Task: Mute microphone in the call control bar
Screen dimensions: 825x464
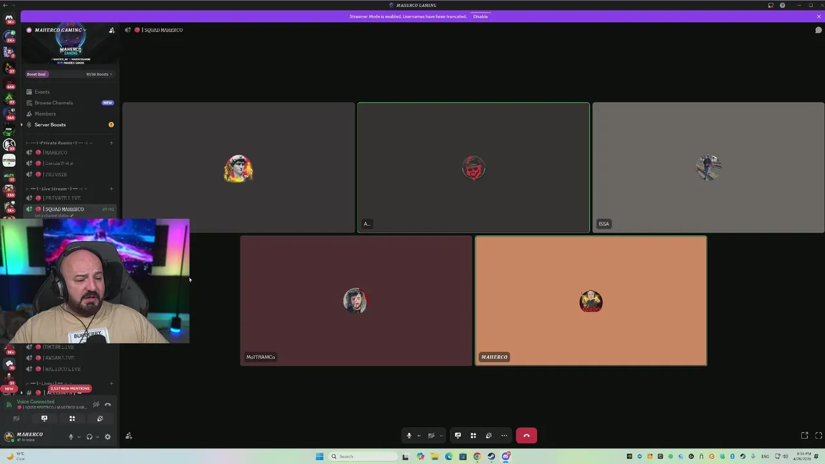Action: click(409, 436)
